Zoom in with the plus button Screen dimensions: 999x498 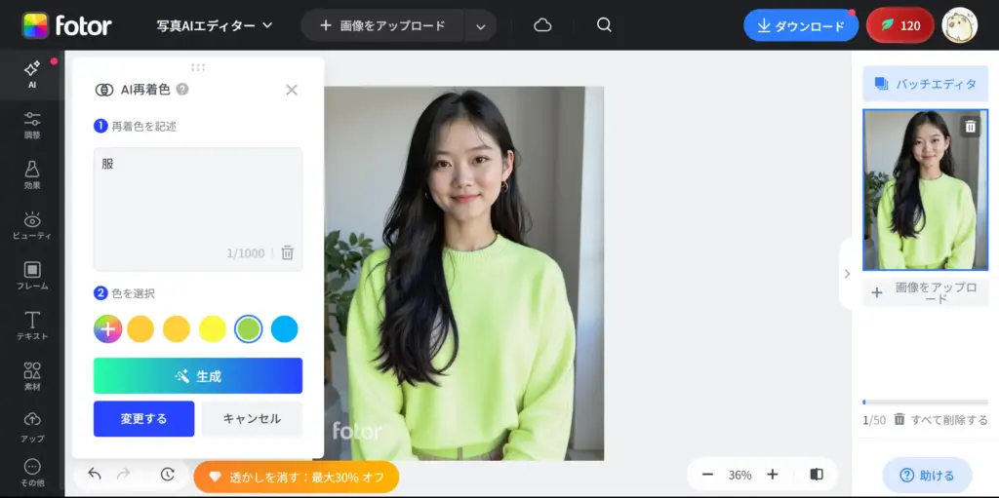click(x=773, y=475)
